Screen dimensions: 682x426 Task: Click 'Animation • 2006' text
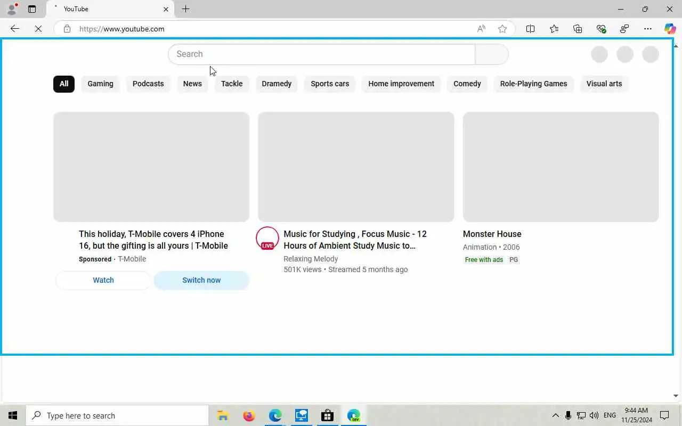point(491,247)
